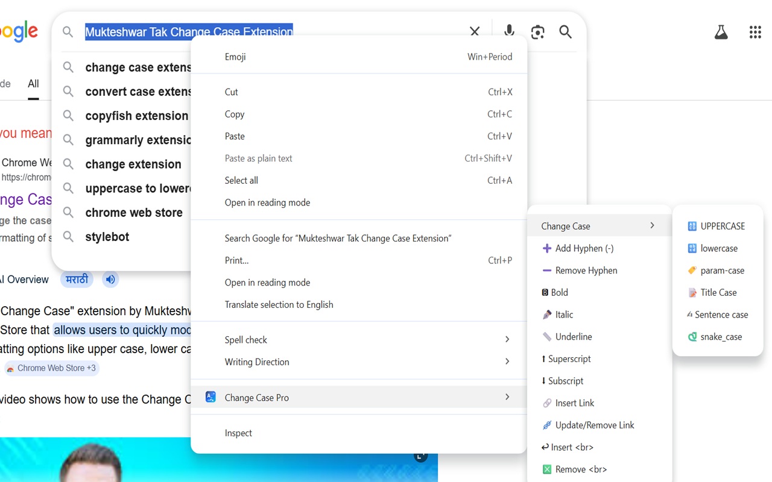Open Search Labs flask icon

(x=721, y=32)
